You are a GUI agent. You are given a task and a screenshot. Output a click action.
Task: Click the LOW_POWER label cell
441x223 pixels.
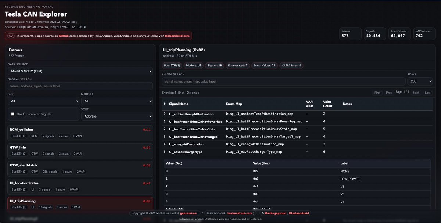pos(350,179)
